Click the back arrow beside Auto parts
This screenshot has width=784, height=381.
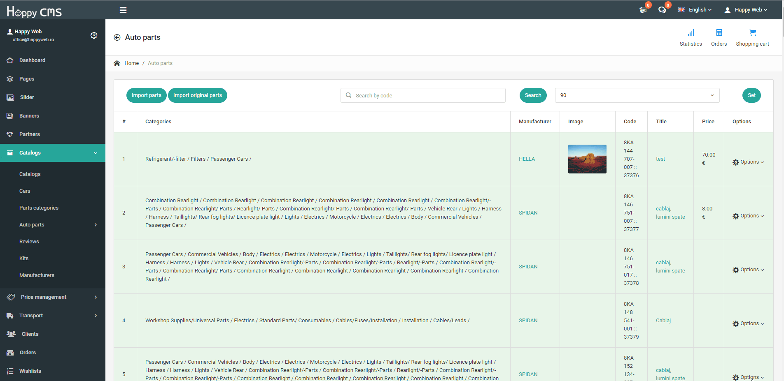(x=117, y=37)
